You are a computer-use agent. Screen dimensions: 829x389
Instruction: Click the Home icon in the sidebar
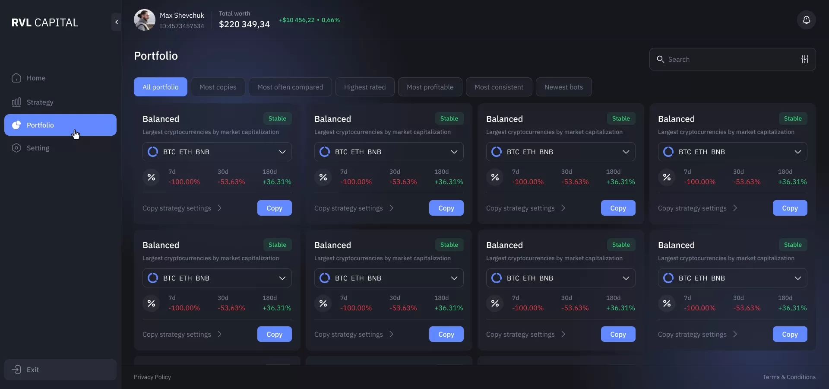pyautogui.click(x=16, y=78)
